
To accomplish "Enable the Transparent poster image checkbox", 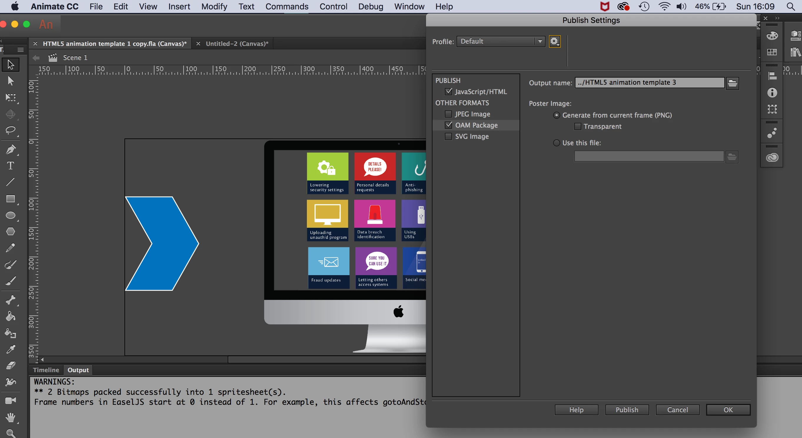I will point(578,127).
